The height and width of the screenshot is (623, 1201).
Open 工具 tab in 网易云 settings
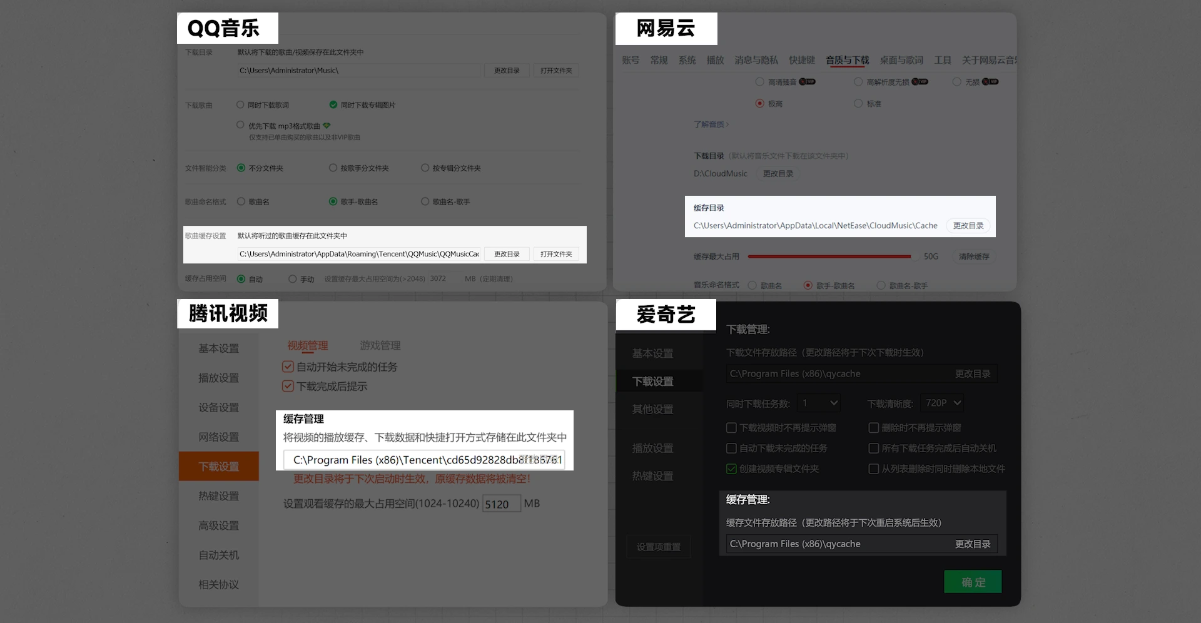coord(943,60)
